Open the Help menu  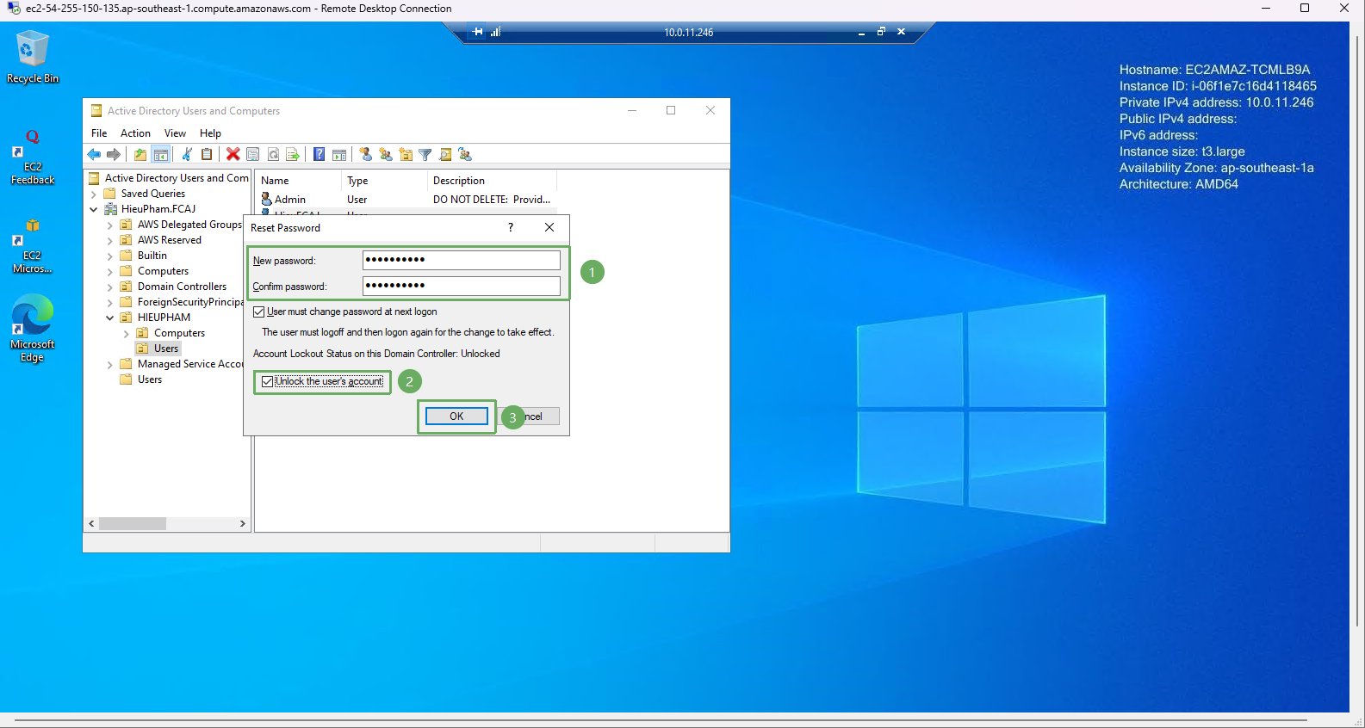210,133
